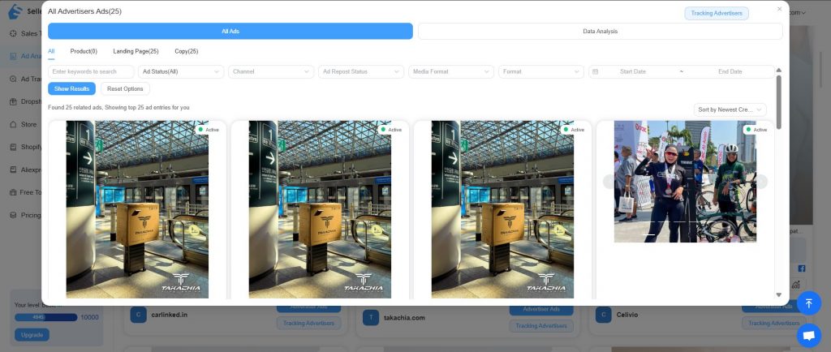Image resolution: width=831 pixels, height=352 pixels.
Task: Click the Active badge on the cyclist ad
Action: 756,130
